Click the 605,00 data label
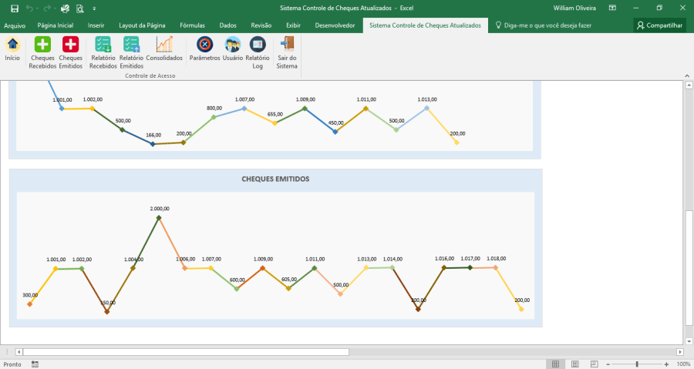694x369 pixels. click(289, 280)
